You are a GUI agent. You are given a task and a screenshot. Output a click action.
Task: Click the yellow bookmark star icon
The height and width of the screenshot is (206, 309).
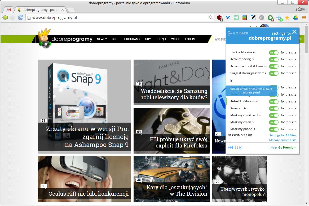(x=287, y=18)
